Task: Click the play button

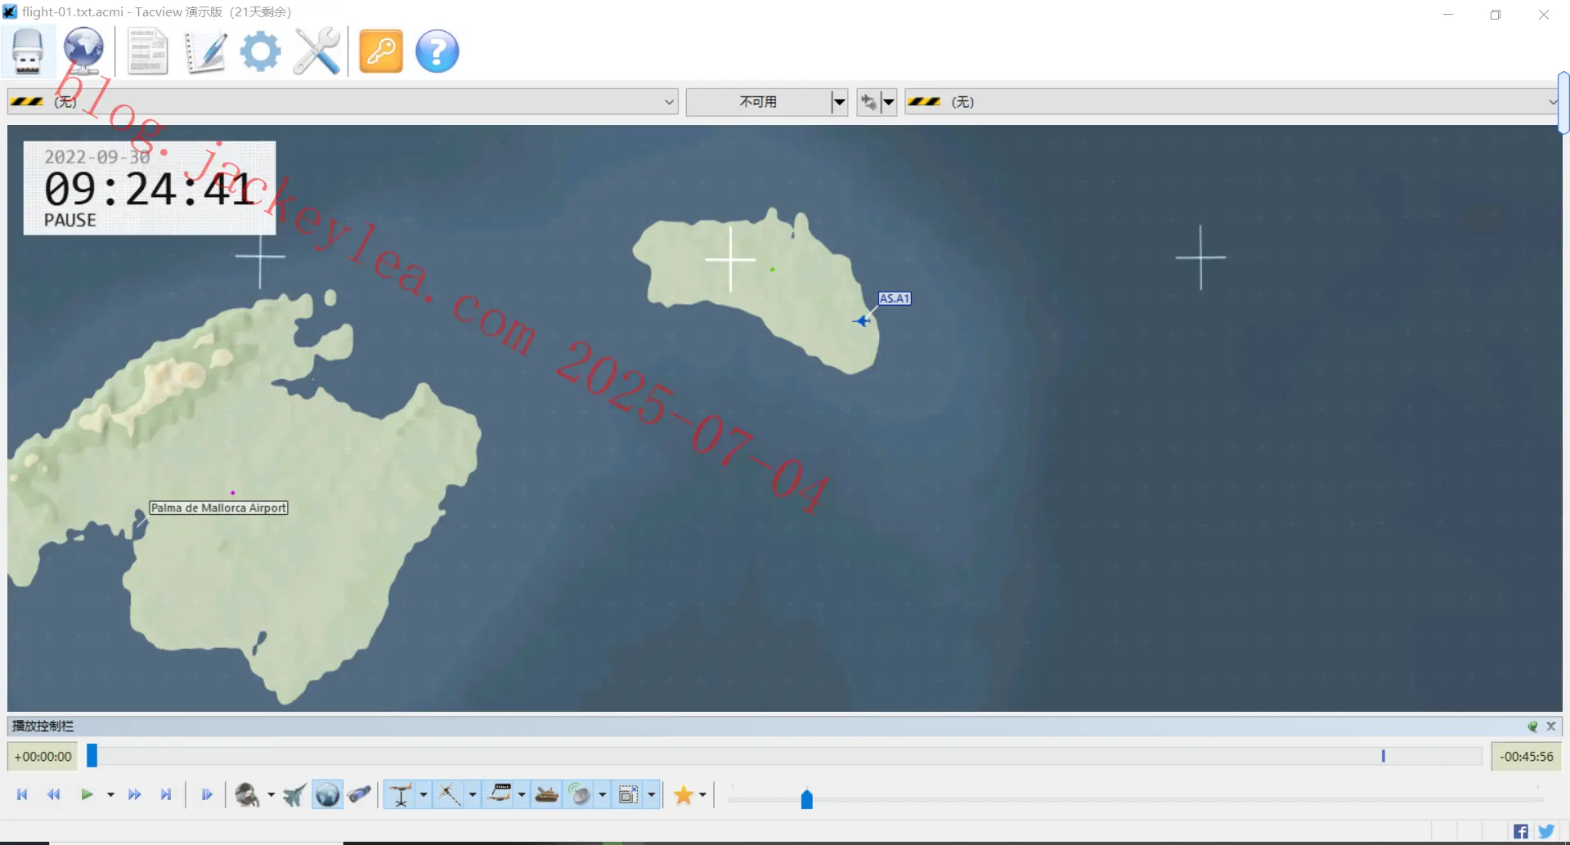Action: click(x=87, y=794)
